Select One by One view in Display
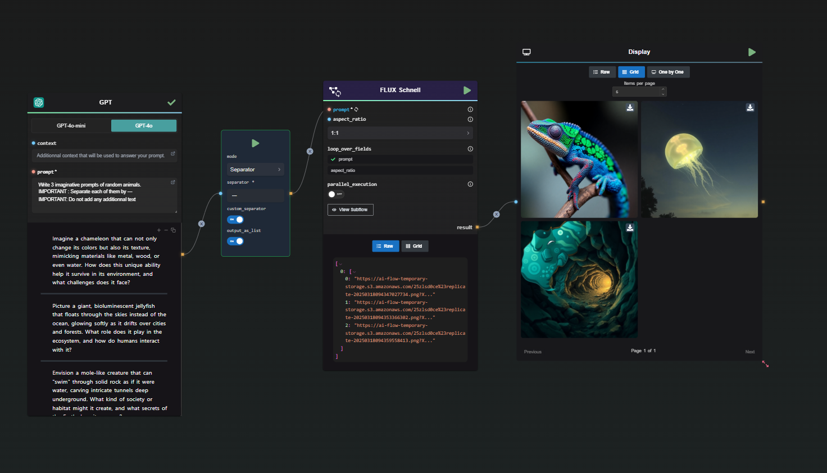 pos(668,72)
